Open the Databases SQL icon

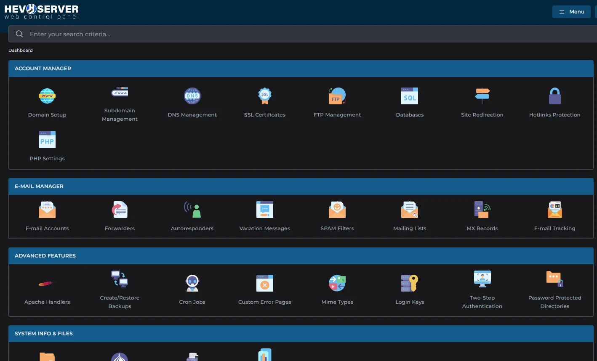(409, 96)
